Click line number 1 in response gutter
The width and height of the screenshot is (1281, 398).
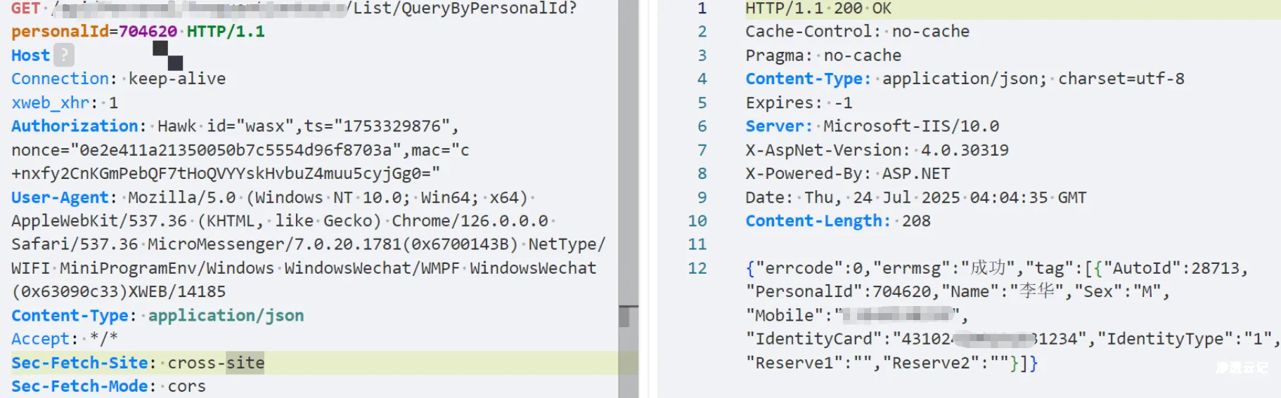pos(701,8)
